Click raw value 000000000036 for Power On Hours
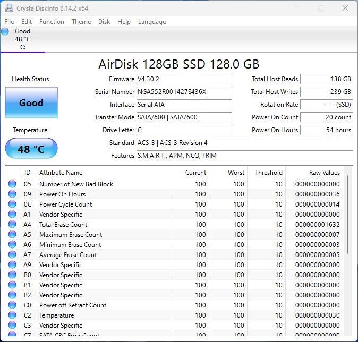 click(317, 194)
